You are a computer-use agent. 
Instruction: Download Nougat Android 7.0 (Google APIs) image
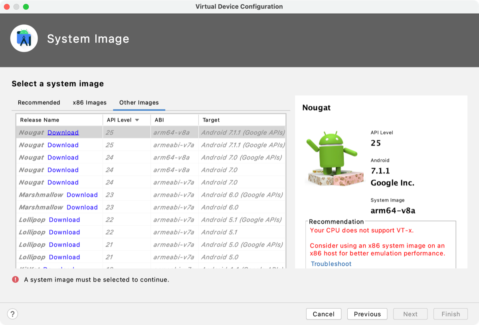pyautogui.click(x=63, y=157)
